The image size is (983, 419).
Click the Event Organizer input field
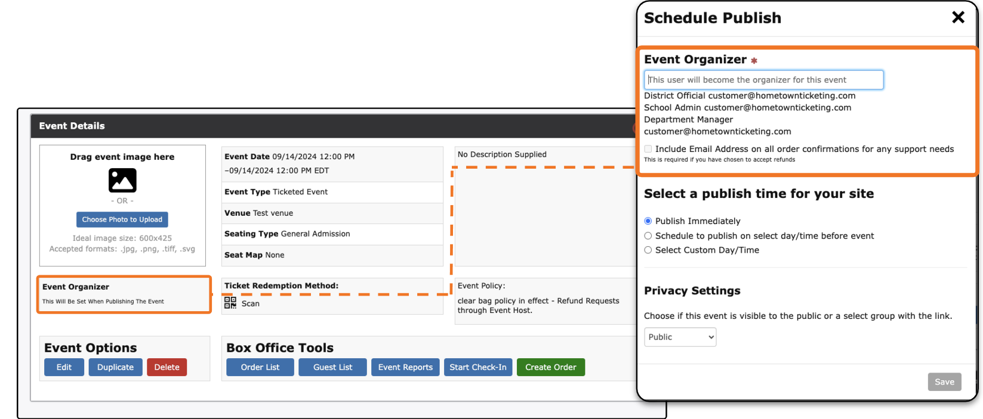tap(763, 80)
